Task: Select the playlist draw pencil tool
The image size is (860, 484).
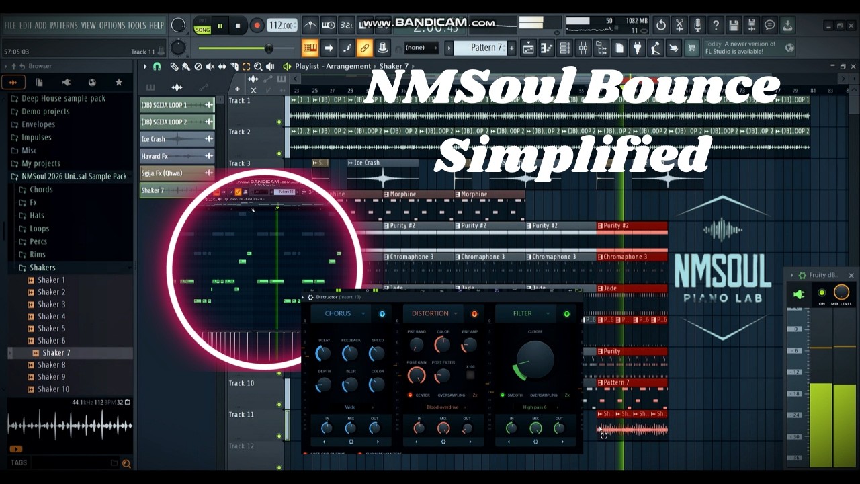Action: (x=174, y=67)
